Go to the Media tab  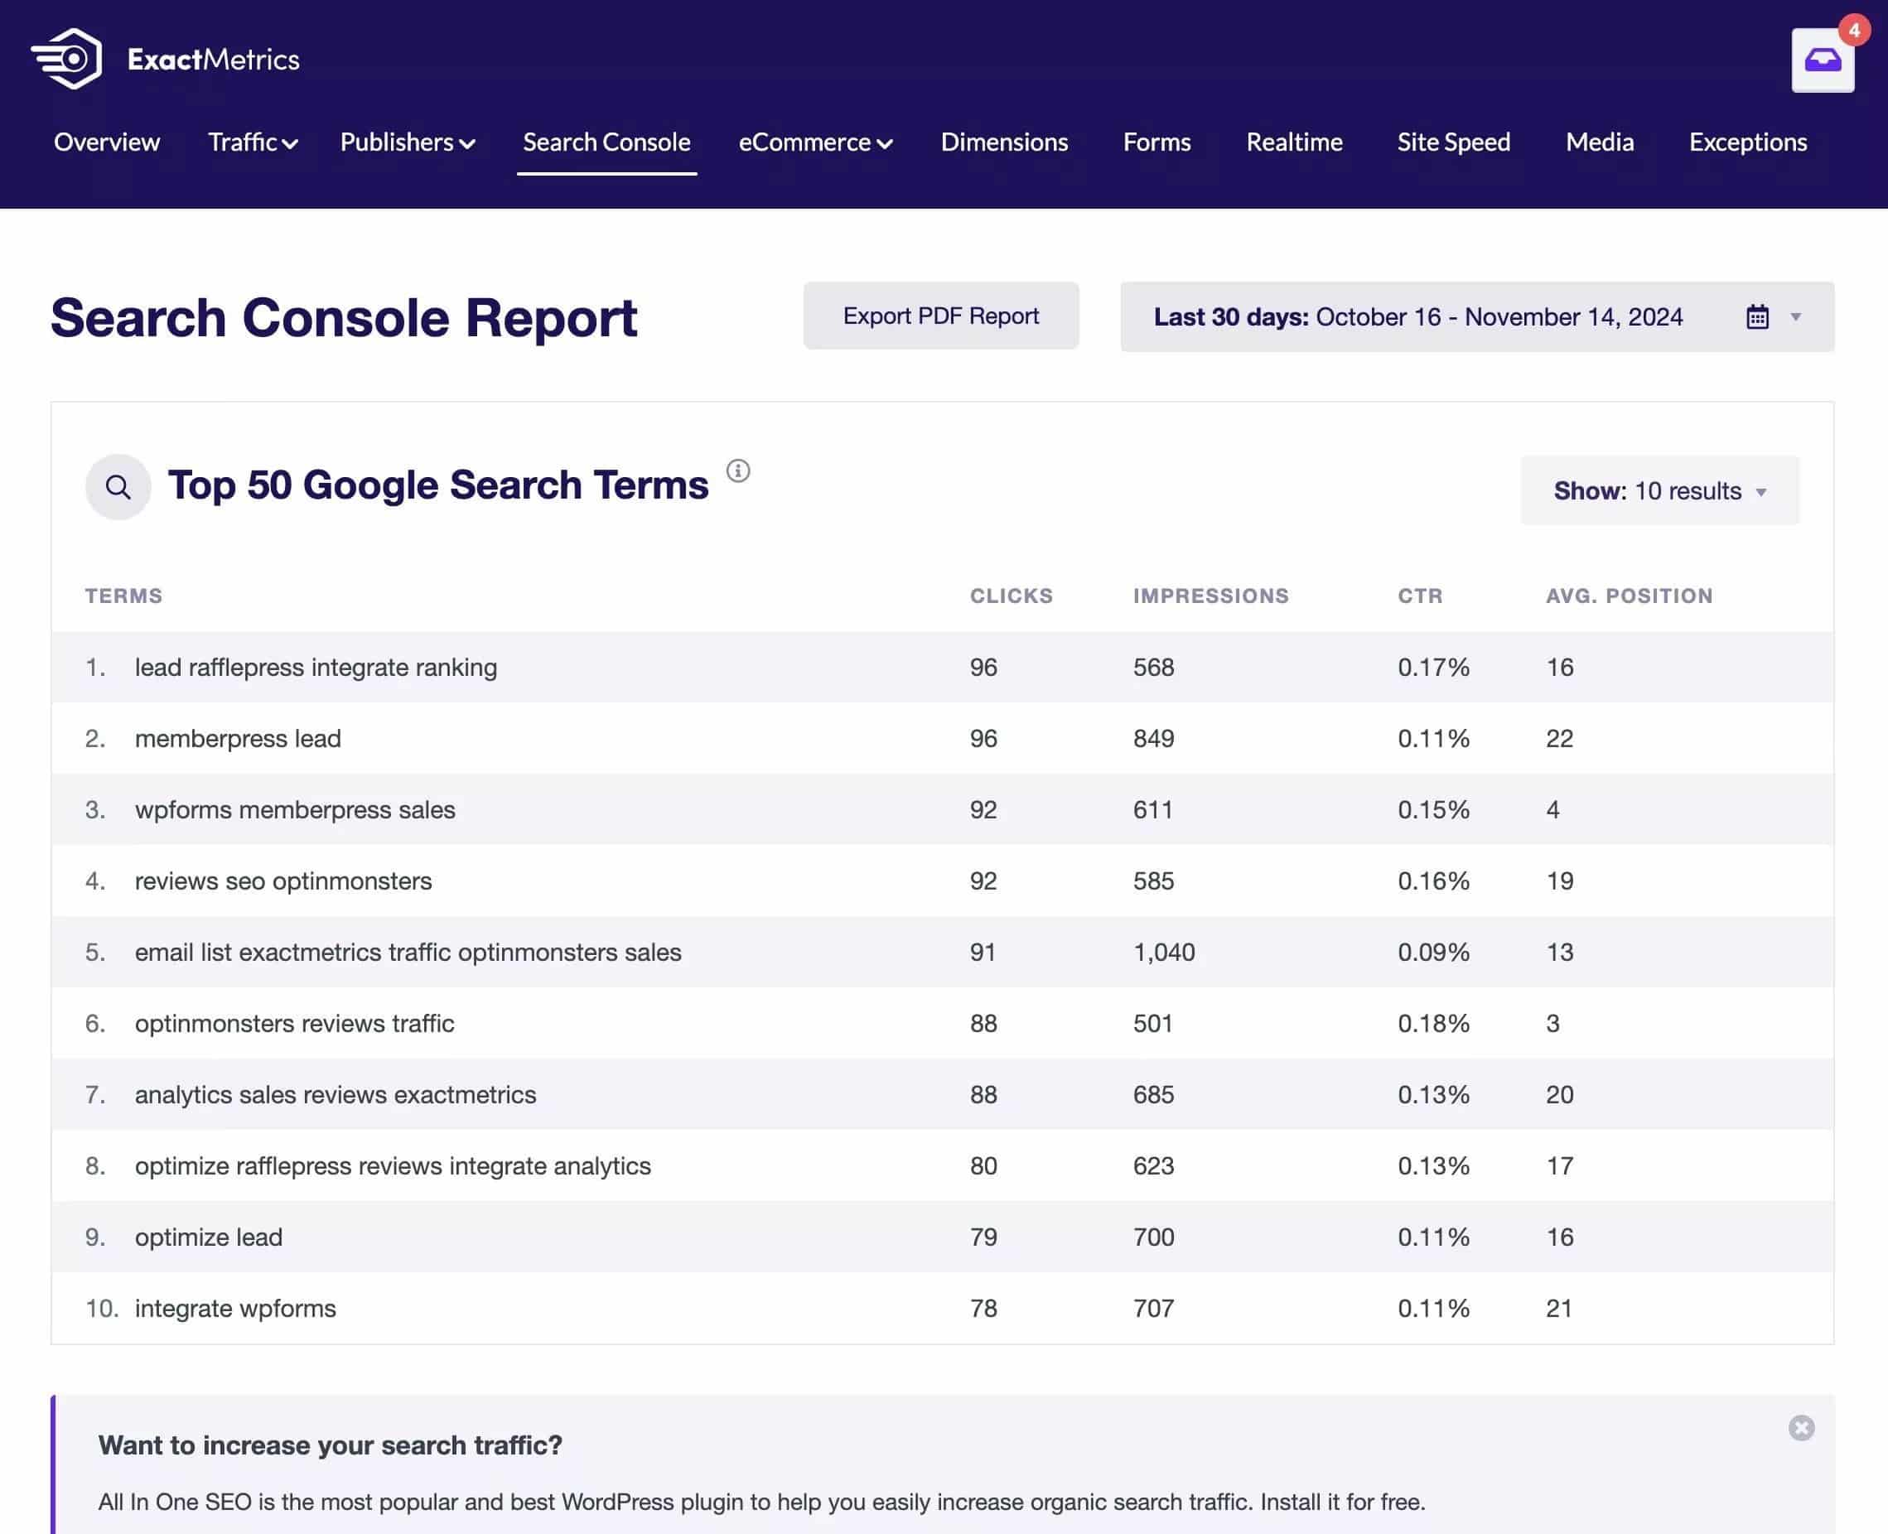(x=1600, y=142)
